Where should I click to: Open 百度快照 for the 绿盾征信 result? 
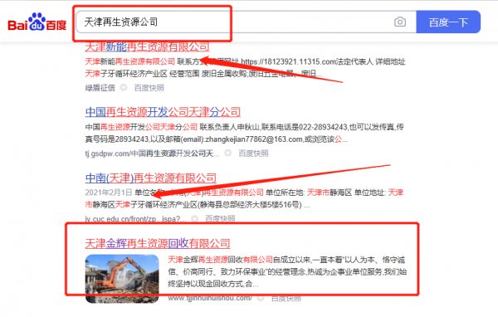(149, 88)
